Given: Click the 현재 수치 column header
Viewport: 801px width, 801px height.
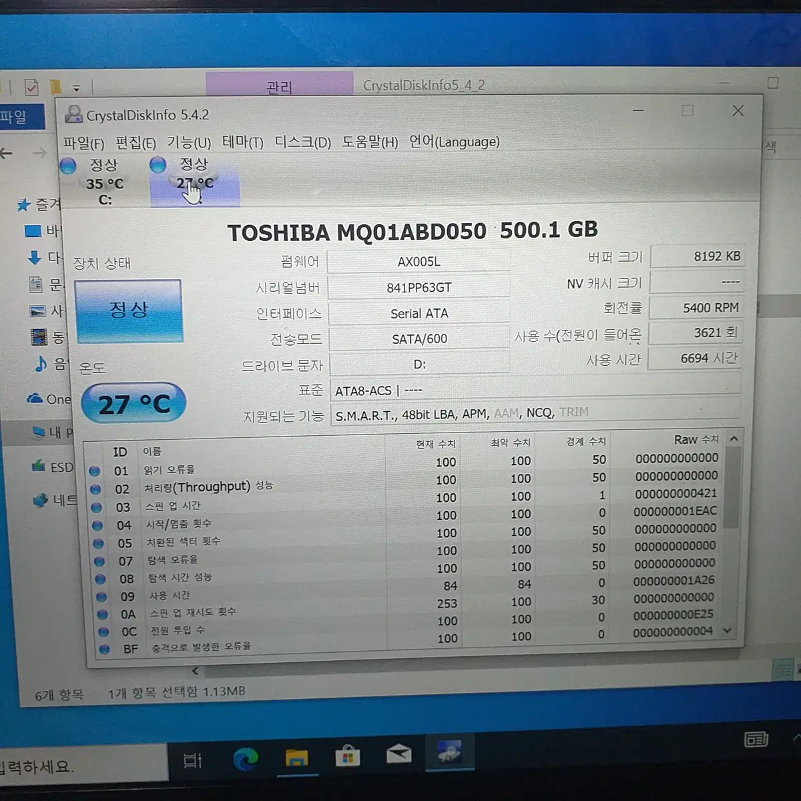Looking at the screenshot, I should tap(436, 444).
